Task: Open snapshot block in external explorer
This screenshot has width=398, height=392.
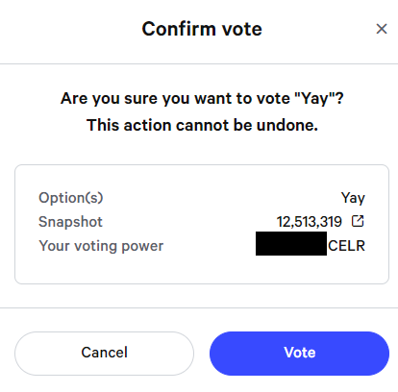Action: pyautogui.click(x=358, y=221)
